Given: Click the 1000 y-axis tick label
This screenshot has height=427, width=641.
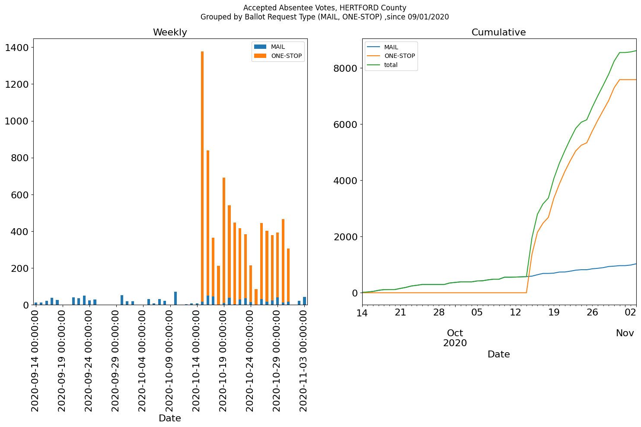Looking at the screenshot, I should coord(17,121).
